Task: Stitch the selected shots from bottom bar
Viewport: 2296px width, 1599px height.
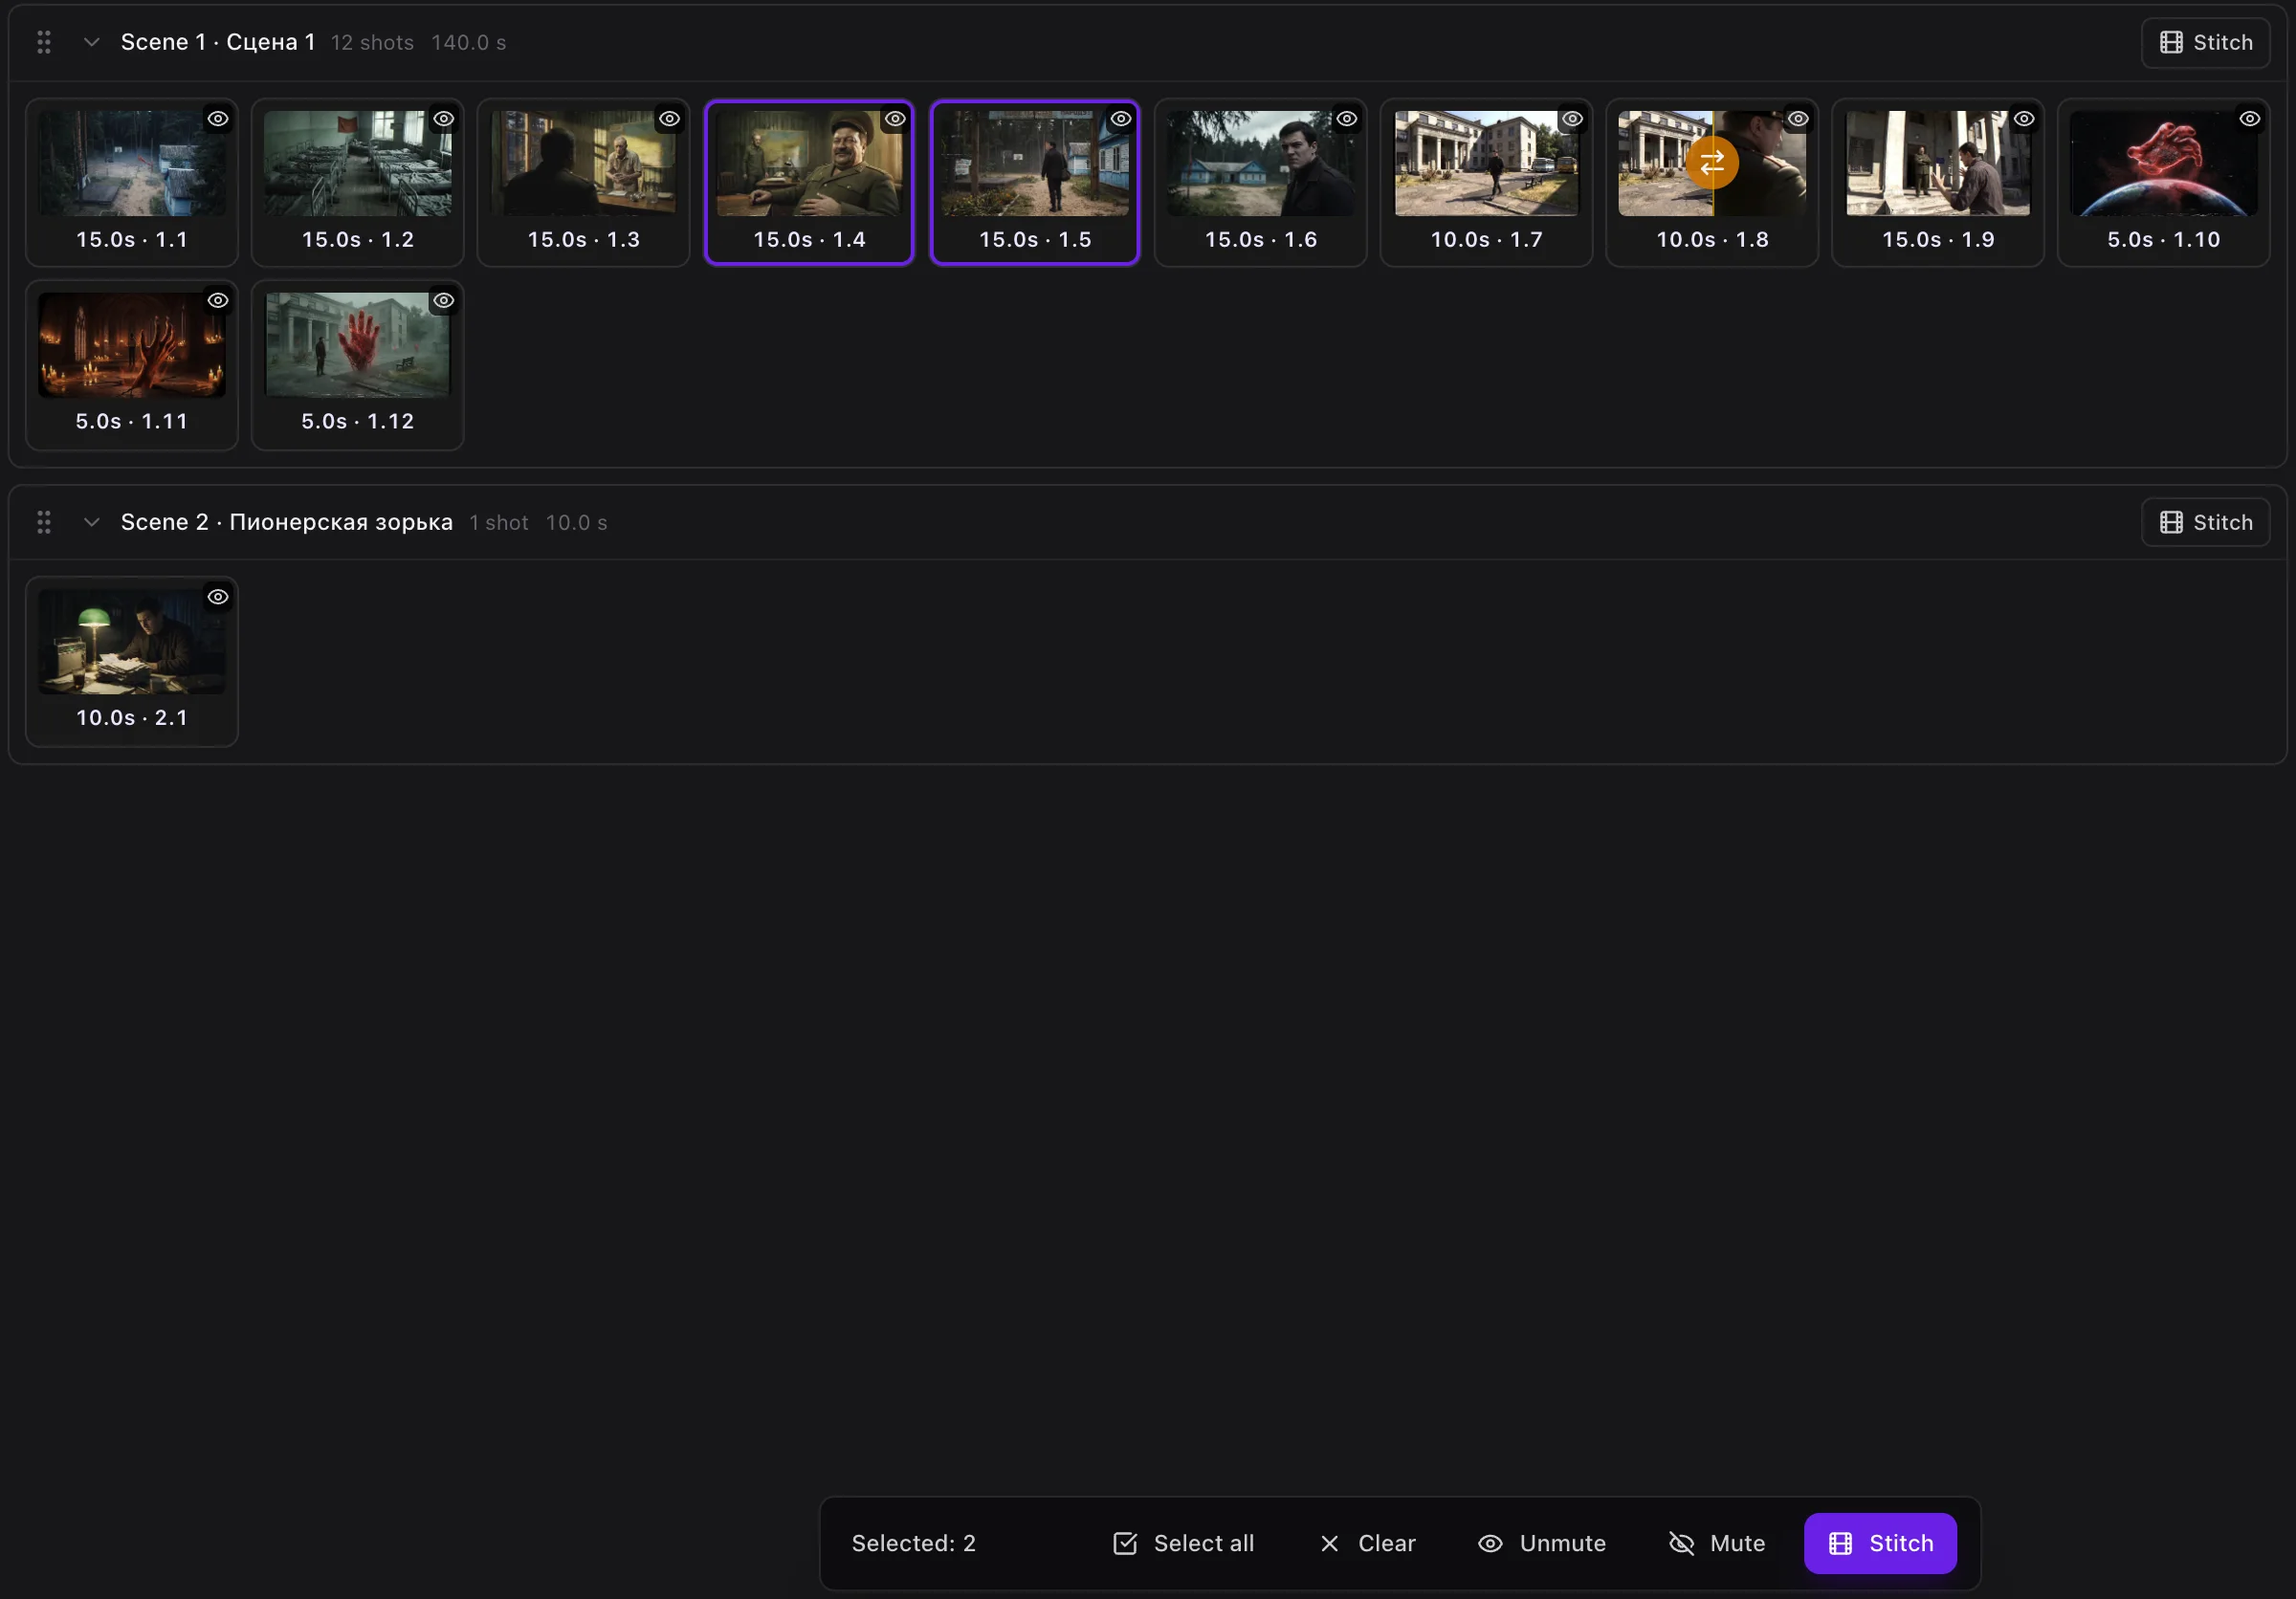Action: pos(1880,1543)
